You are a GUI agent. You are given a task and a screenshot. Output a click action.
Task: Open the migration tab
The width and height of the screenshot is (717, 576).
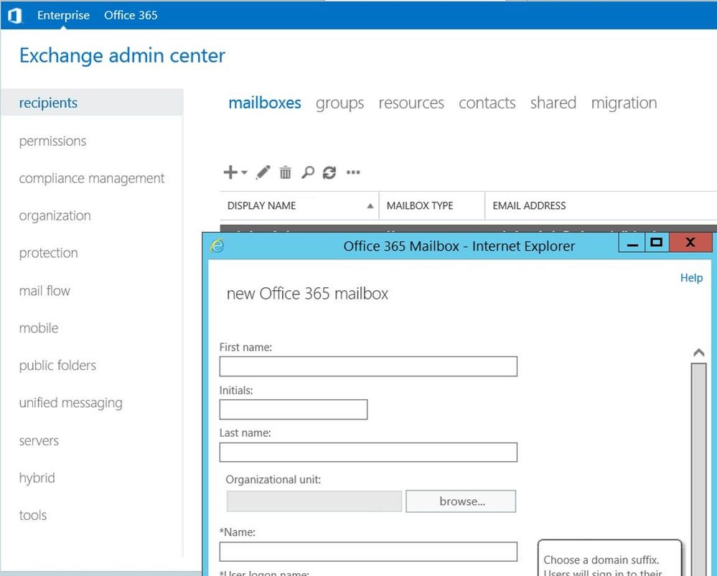click(624, 103)
